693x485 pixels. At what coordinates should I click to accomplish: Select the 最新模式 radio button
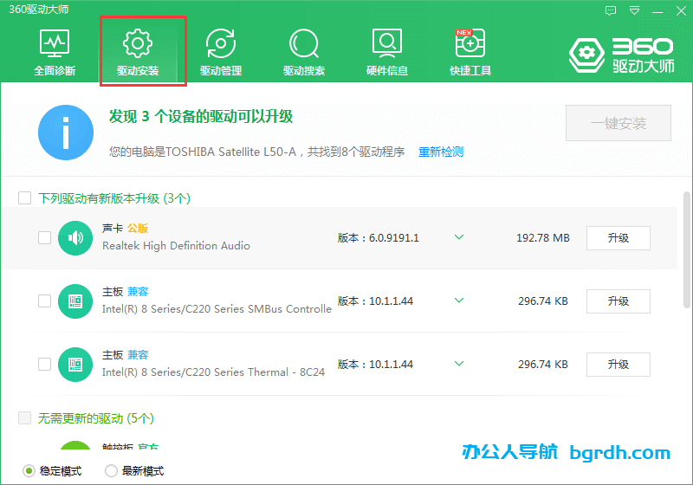click(x=111, y=471)
